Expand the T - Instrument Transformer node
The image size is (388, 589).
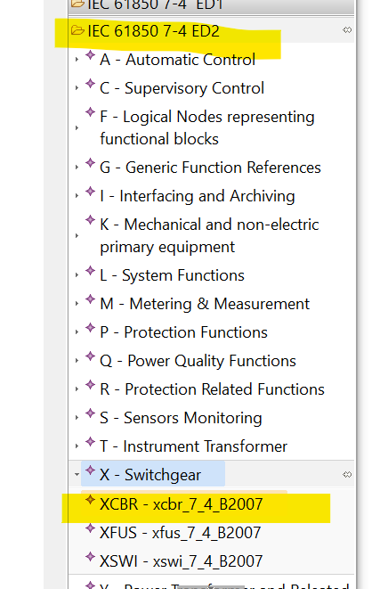pos(77,446)
